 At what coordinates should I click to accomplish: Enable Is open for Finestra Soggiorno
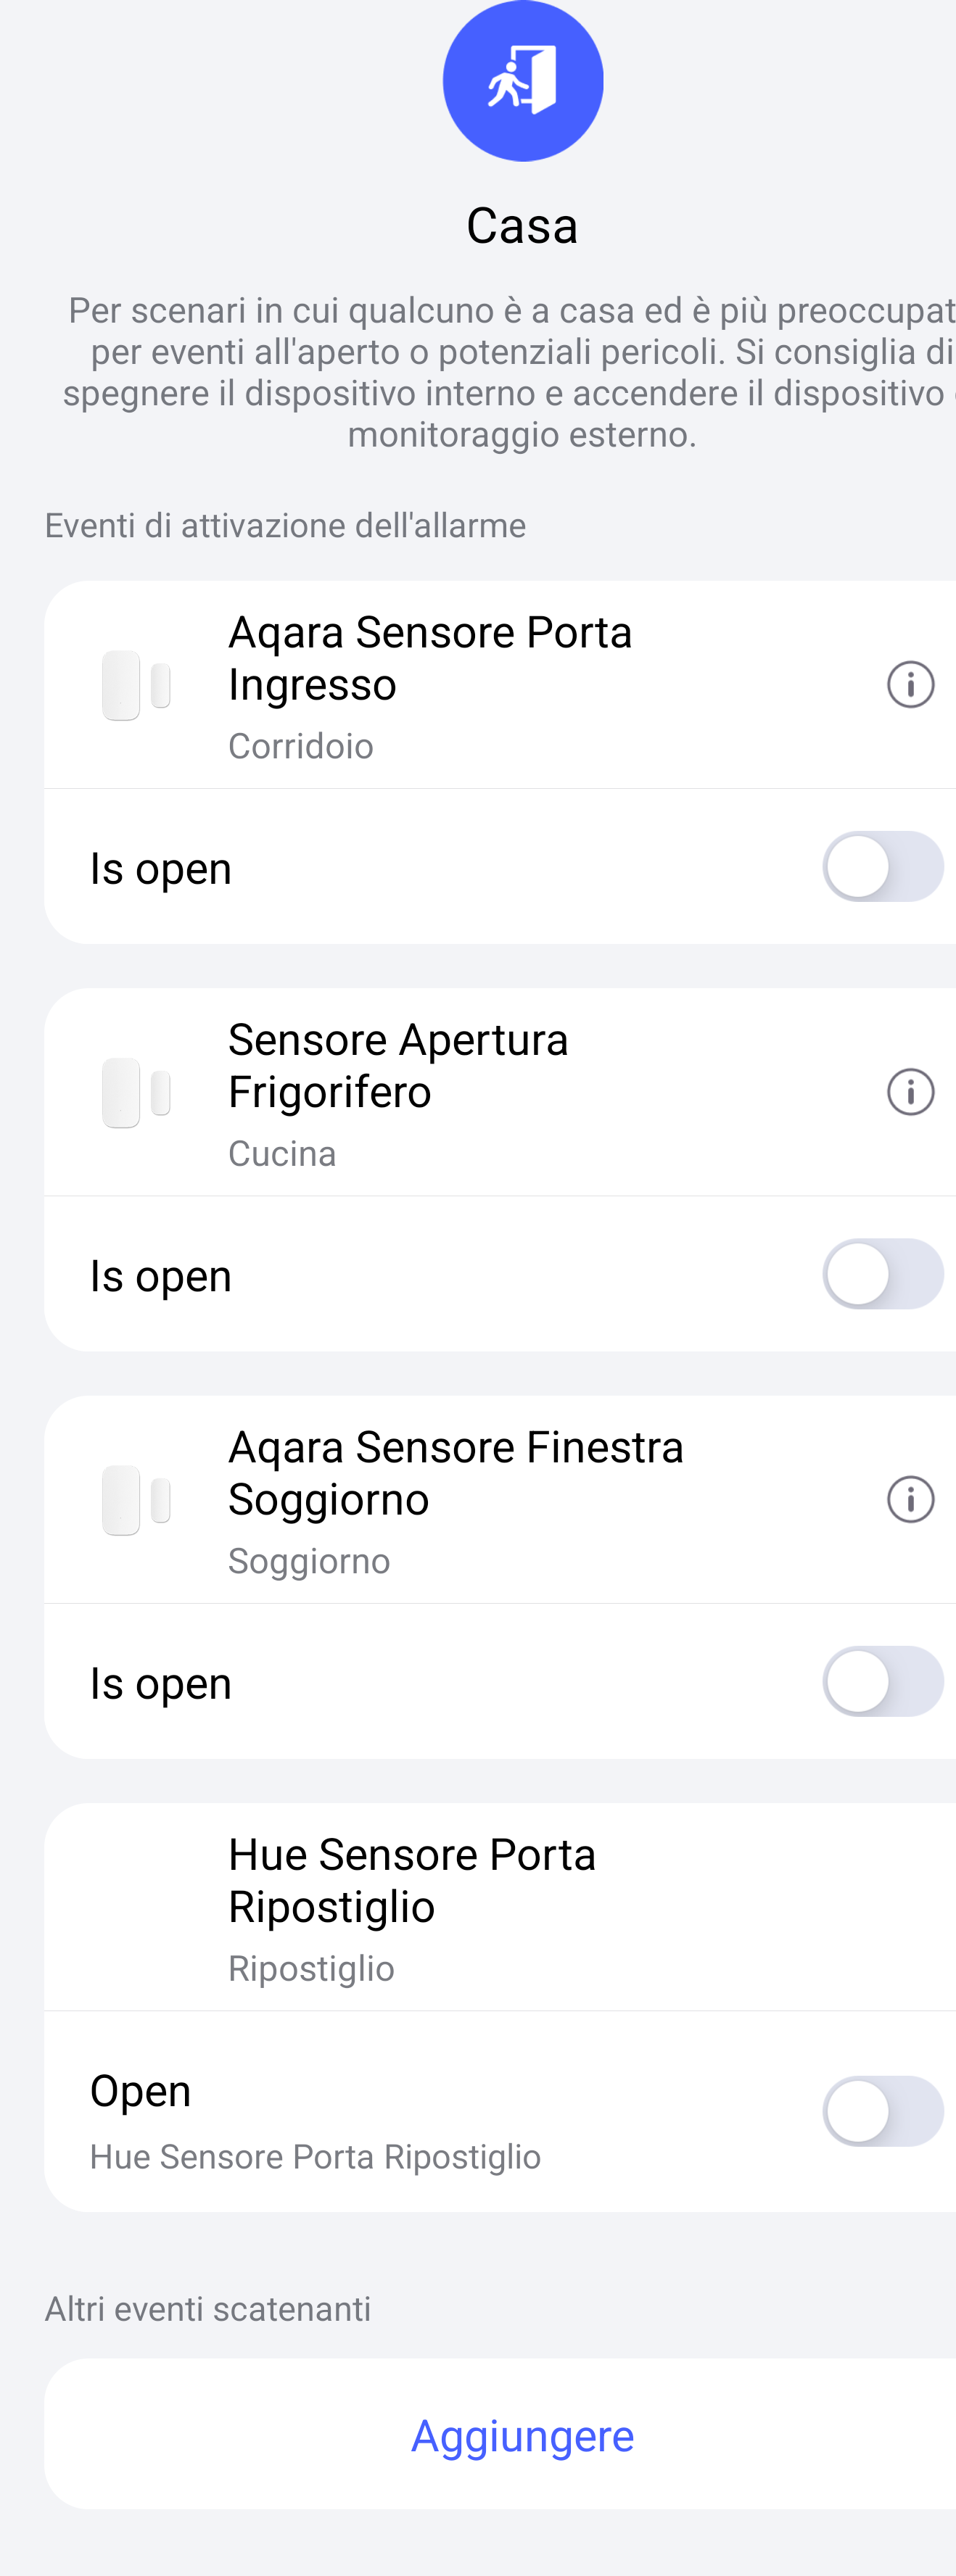(882, 1681)
